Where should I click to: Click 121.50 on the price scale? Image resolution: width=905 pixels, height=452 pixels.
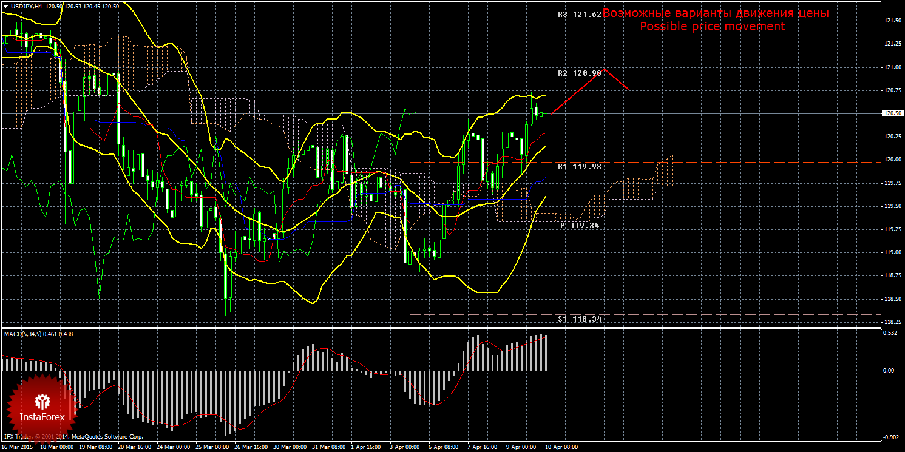892,21
